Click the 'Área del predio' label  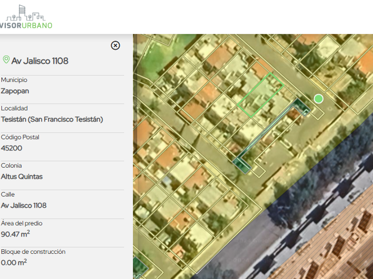(21, 223)
